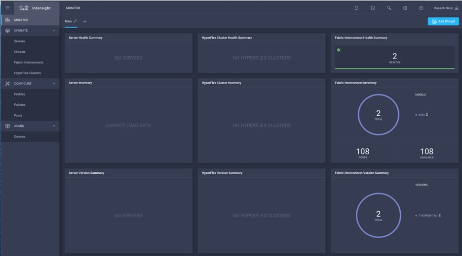This screenshot has height=256, width=462.
Task: Click the MONITOR page header text
Action: point(73,8)
